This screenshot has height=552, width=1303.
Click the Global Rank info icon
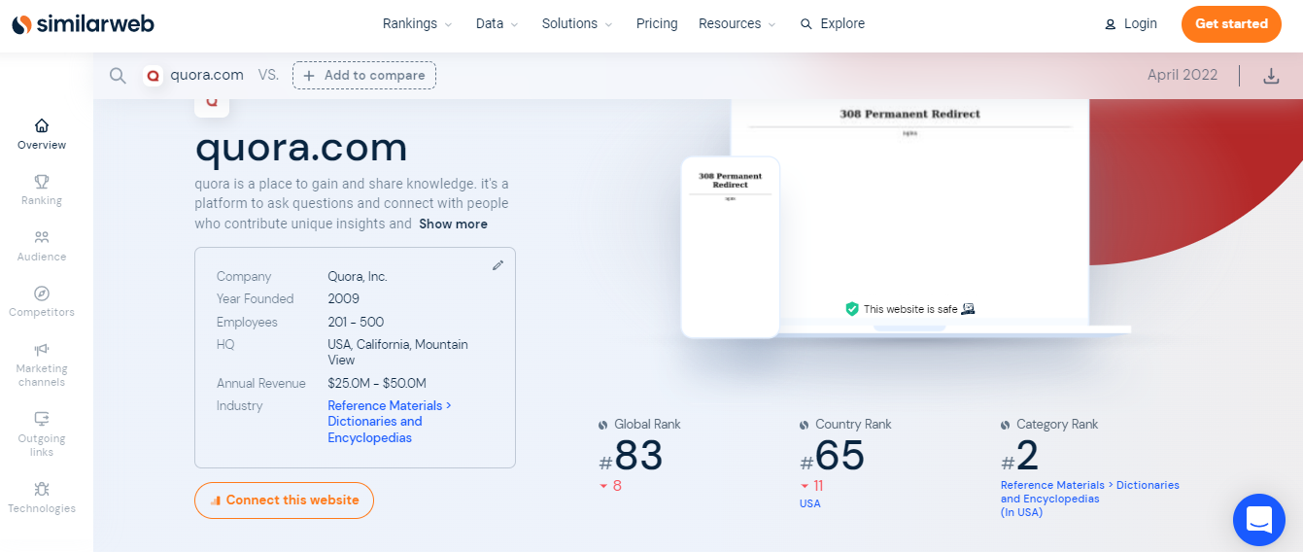tap(603, 425)
